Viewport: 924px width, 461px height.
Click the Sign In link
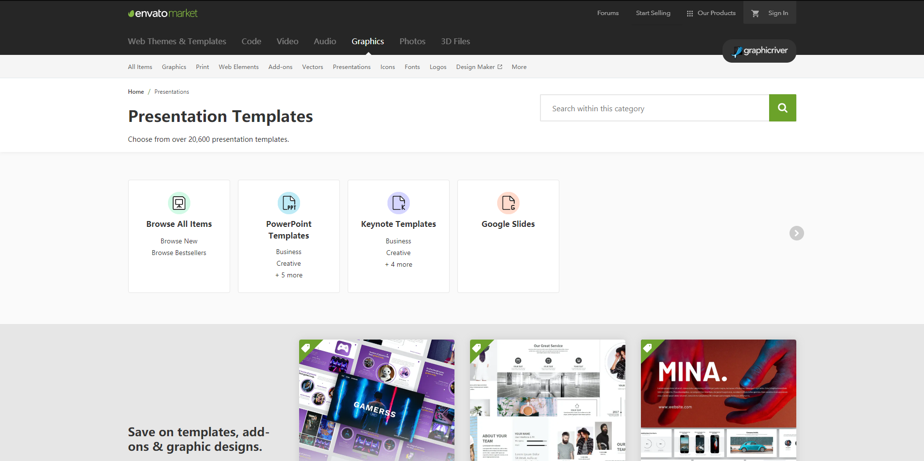click(x=778, y=13)
